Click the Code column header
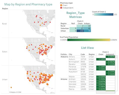Image resolution: width=119 pixels, height=95 pixels. click(83, 54)
